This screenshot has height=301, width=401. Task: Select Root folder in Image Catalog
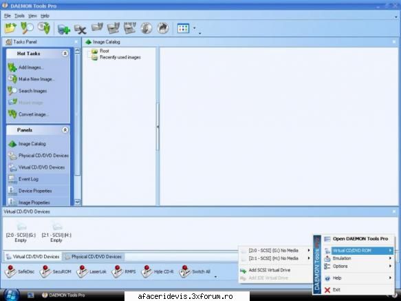100,51
